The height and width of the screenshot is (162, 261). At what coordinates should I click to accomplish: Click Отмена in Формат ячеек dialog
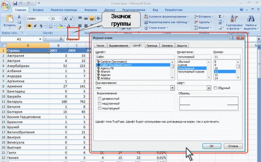click(233, 146)
